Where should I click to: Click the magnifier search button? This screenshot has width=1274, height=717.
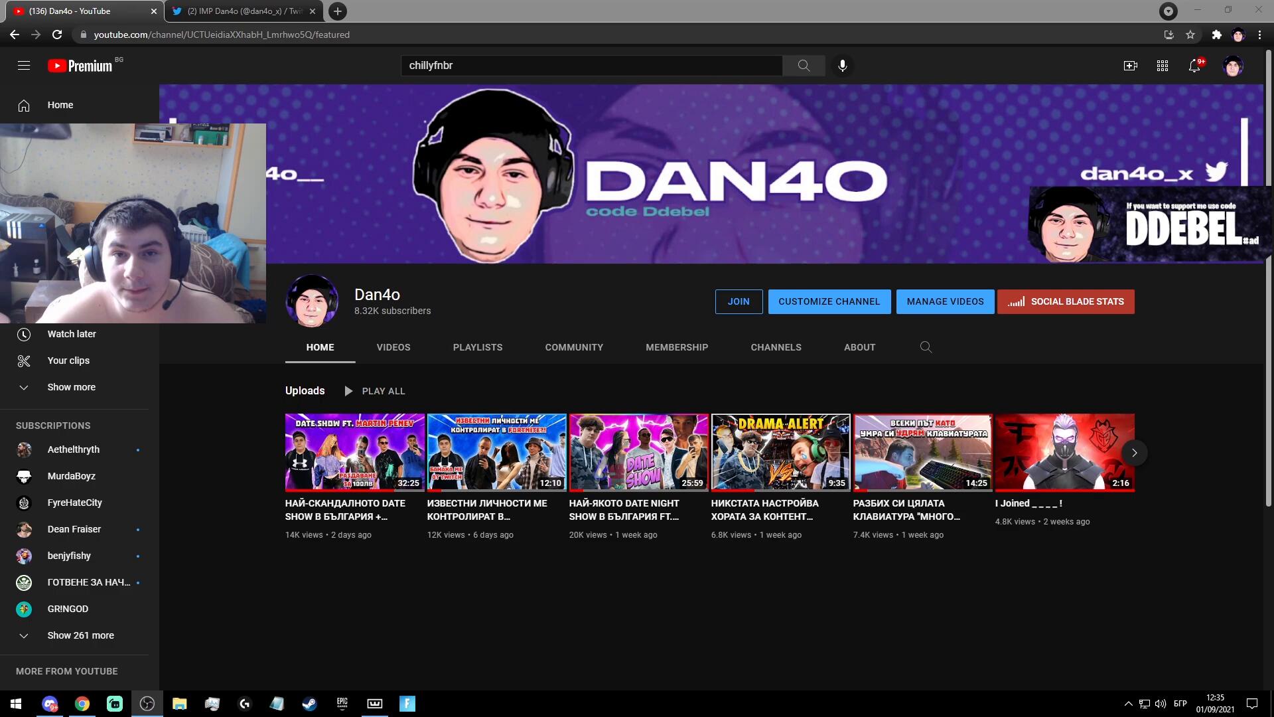coord(804,66)
